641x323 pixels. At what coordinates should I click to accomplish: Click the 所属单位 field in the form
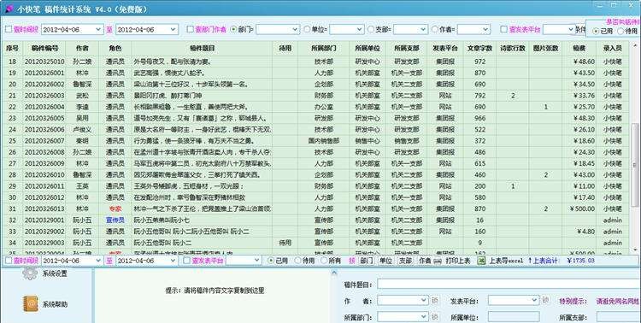tap(514, 317)
